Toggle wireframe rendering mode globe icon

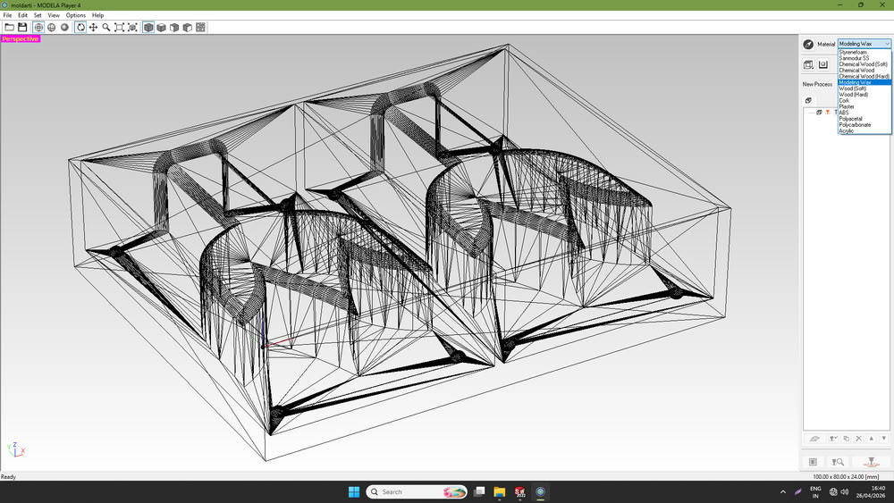(x=38, y=28)
